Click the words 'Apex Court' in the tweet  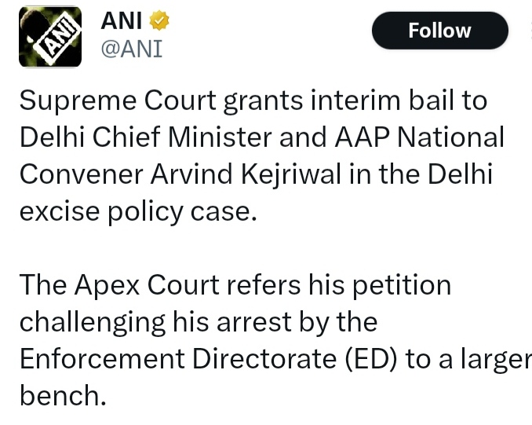pos(147,284)
